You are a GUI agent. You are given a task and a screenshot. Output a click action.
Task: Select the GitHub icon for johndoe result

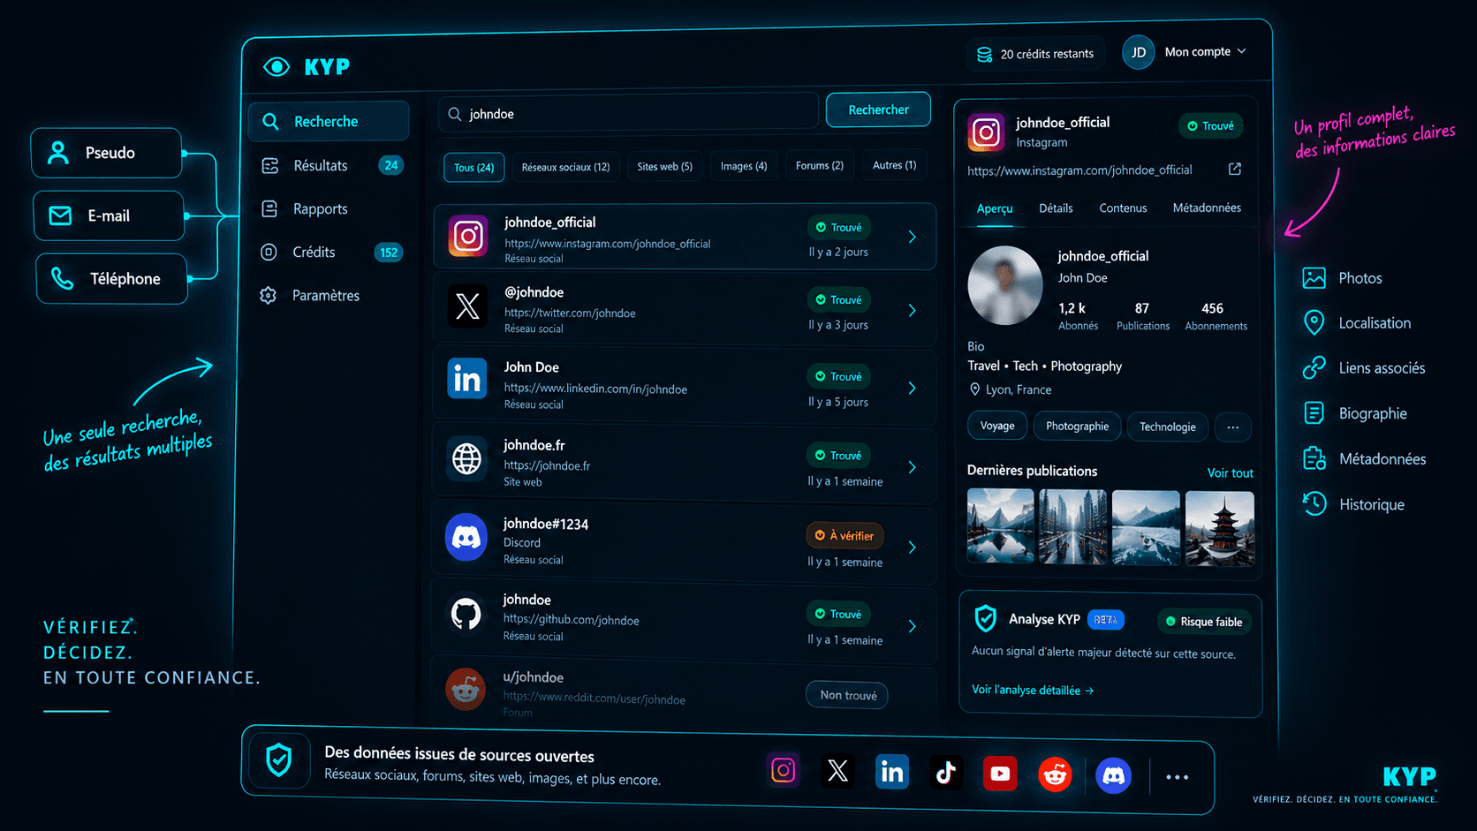point(466,613)
